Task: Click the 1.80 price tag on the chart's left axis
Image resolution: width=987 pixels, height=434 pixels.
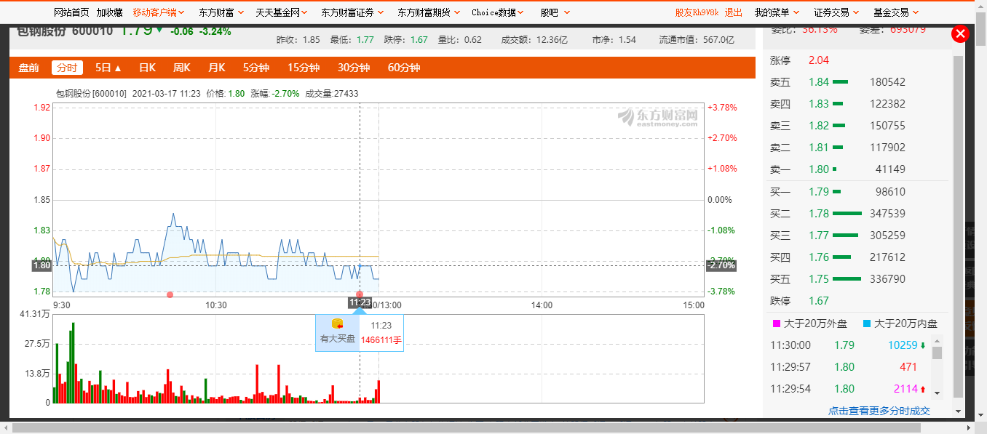Action: 42,265
